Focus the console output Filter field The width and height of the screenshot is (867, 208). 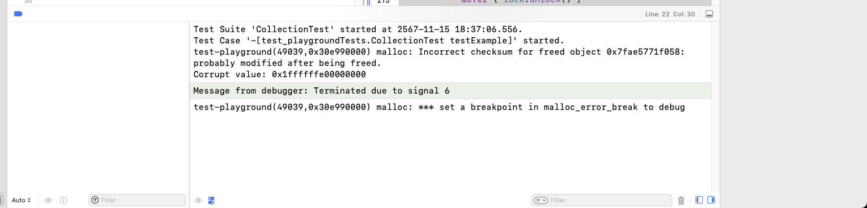pyautogui.click(x=601, y=200)
